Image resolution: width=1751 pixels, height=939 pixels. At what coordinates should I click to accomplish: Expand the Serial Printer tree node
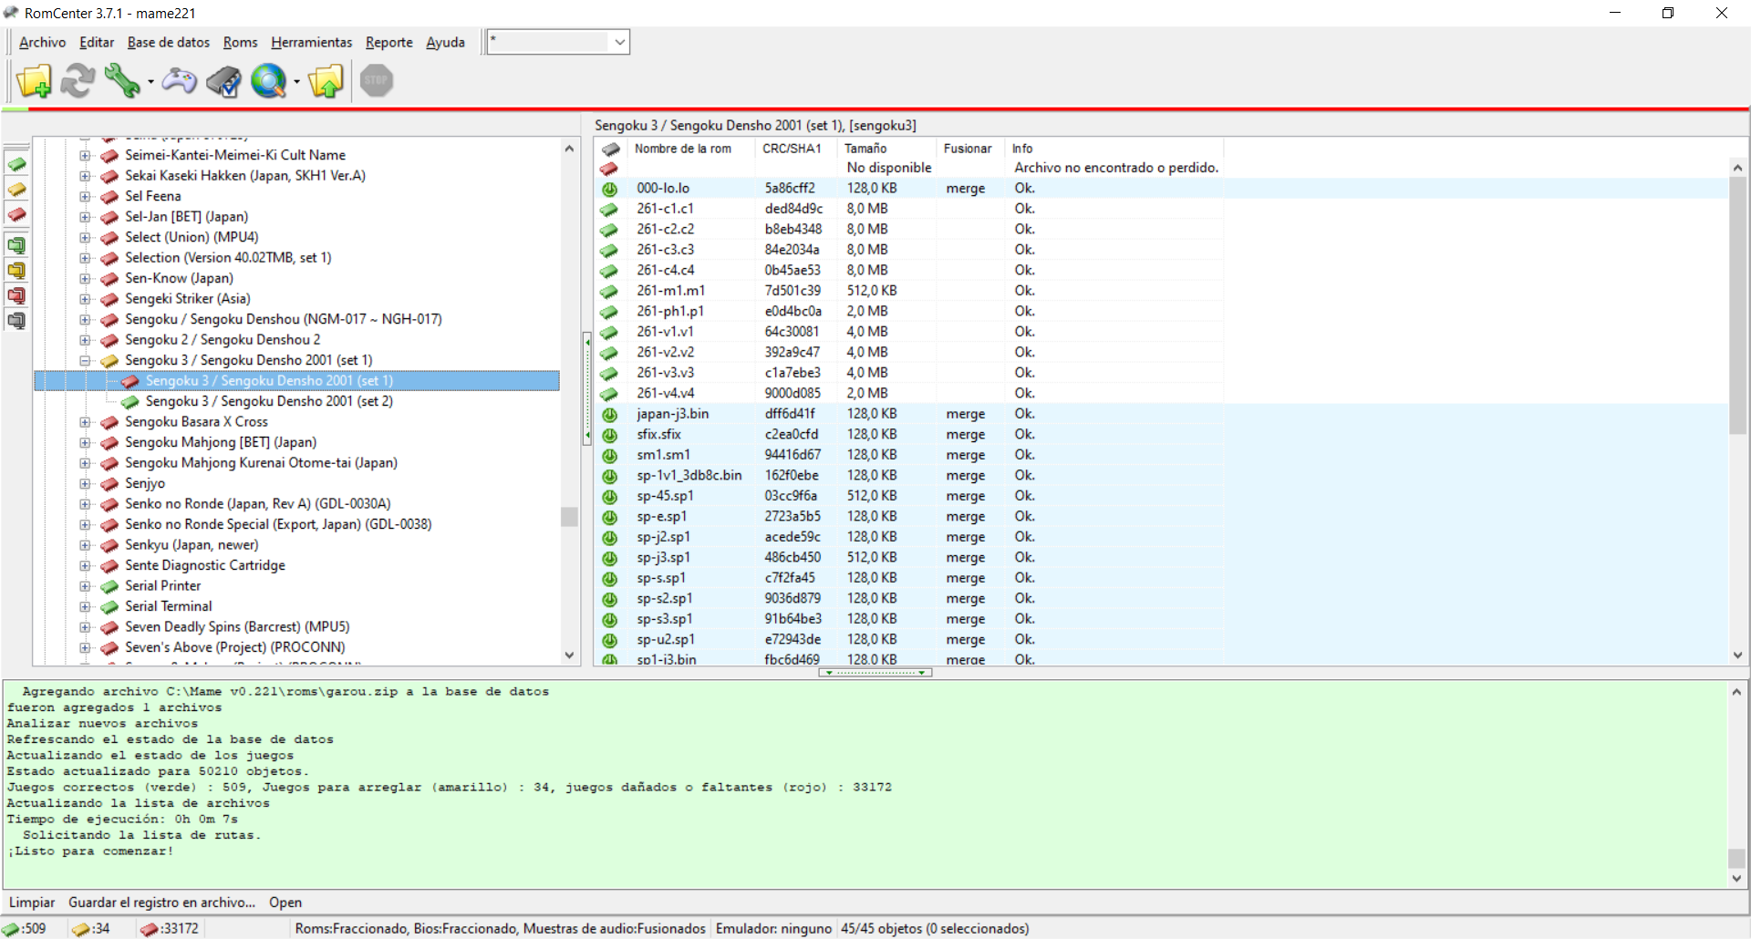click(85, 586)
